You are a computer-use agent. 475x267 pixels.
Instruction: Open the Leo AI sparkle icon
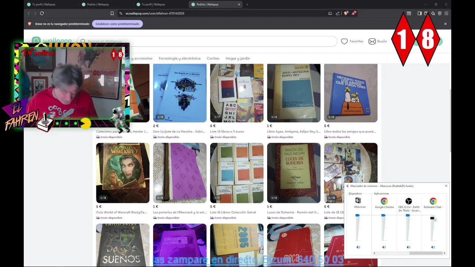click(x=433, y=13)
